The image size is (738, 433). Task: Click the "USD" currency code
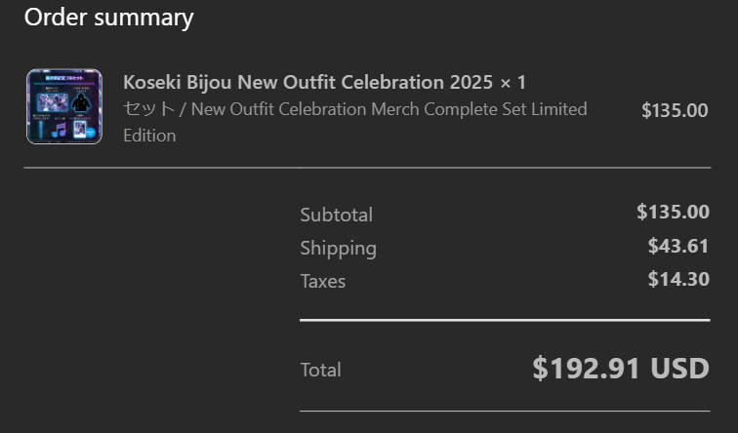[x=679, y=368]
